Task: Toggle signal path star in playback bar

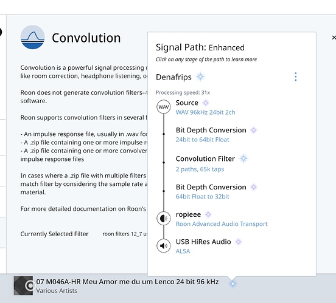Action: [233, 284]
